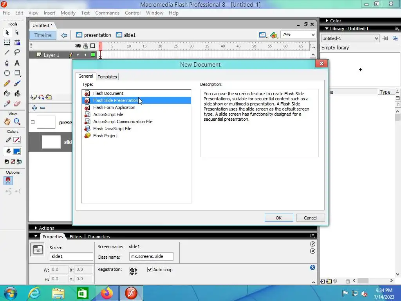
Task: Select the Free Transform tool
Action: (7, 42)
